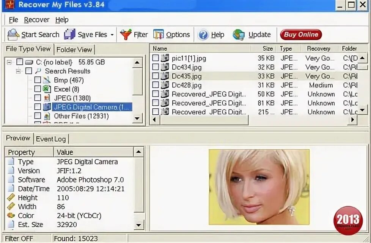Click the file list horizontal scrollbar thumb

pos(204,120)
